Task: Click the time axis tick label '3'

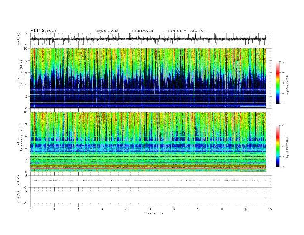Action: (x=102, y=209)
